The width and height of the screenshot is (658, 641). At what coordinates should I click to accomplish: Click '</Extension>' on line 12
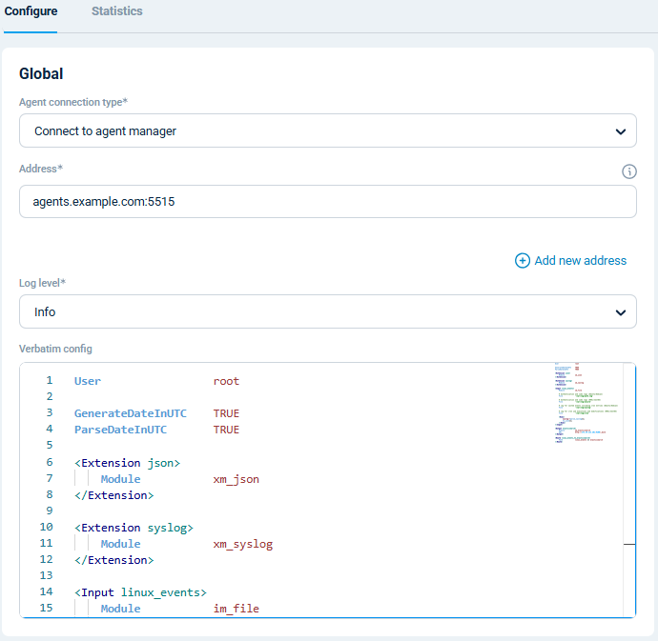[114, 560]
